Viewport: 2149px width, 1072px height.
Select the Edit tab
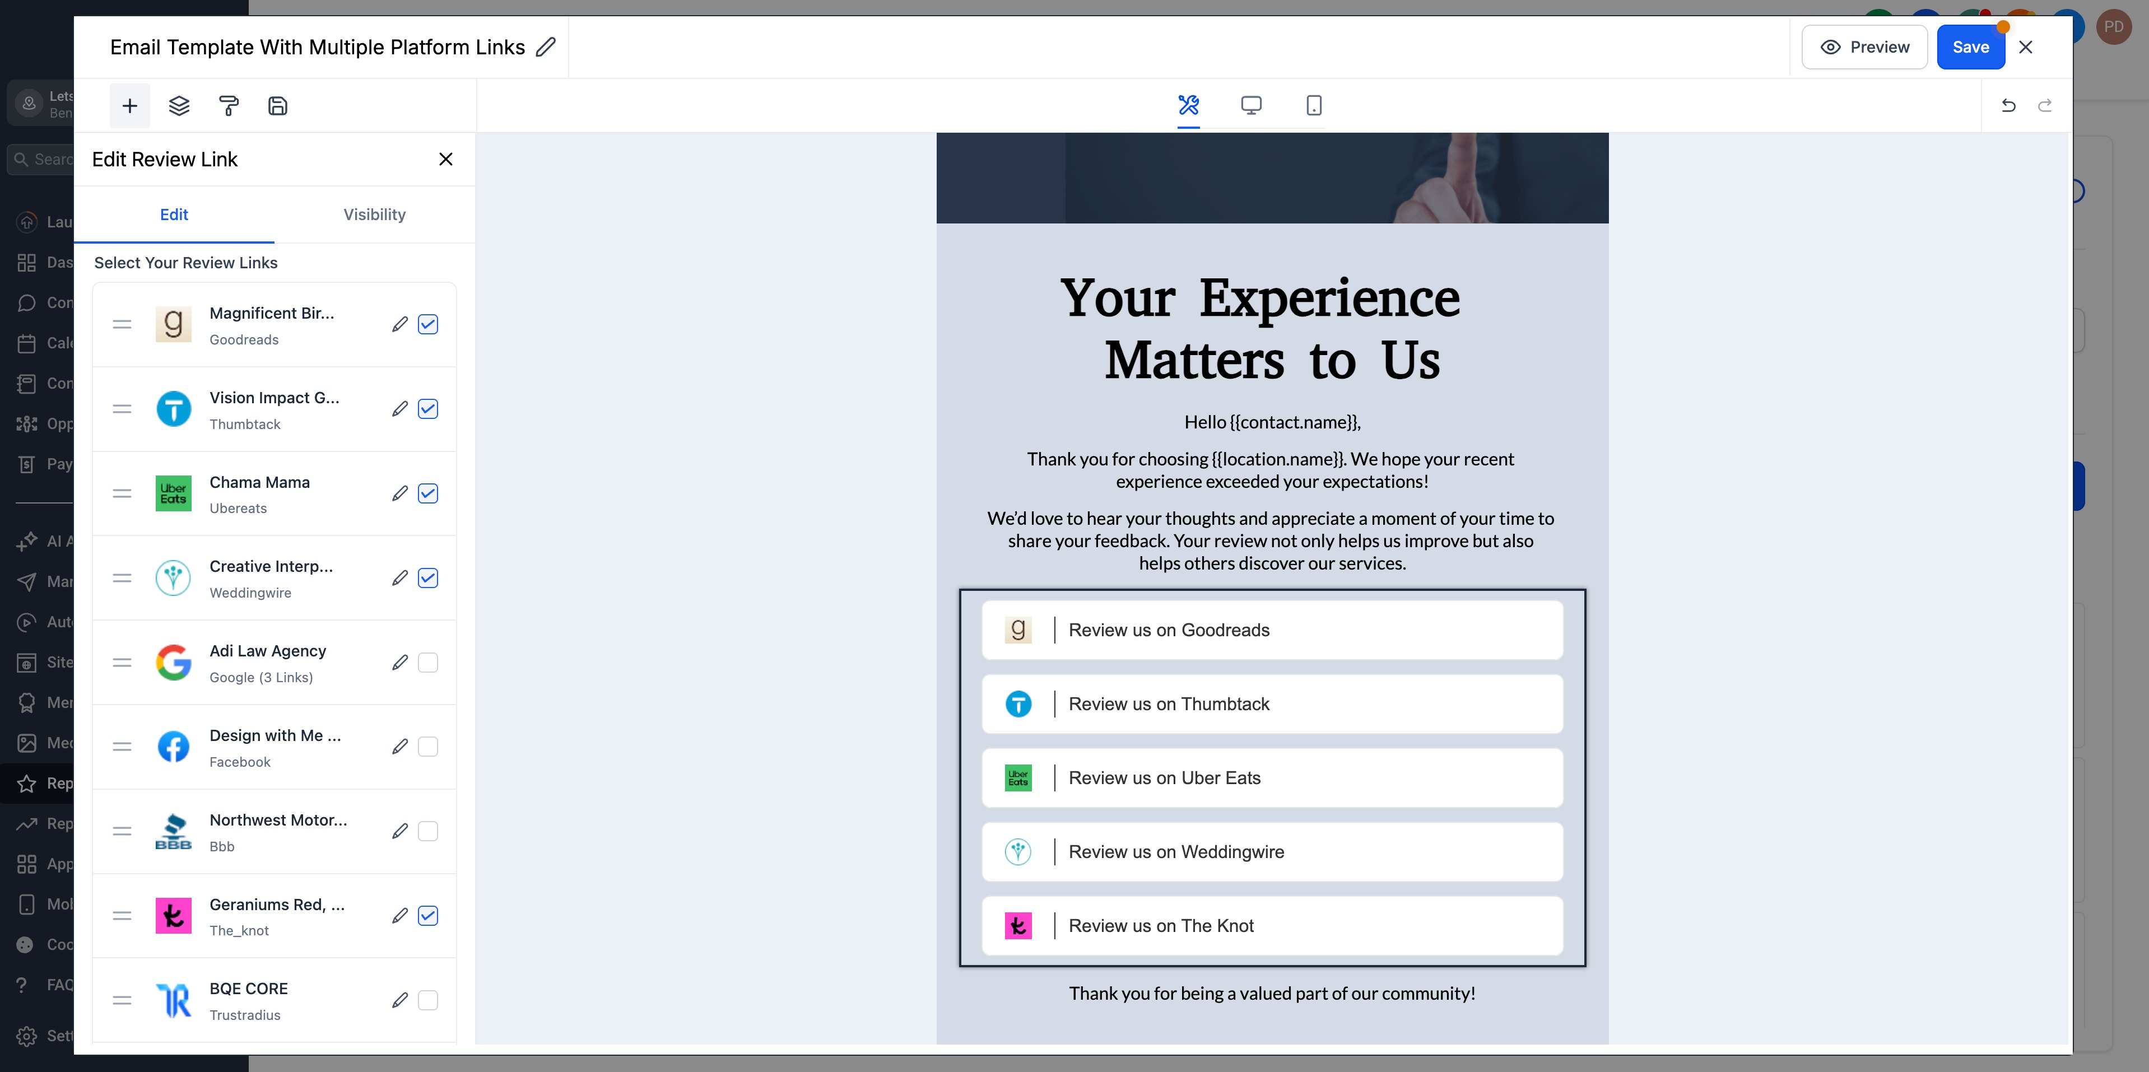(174, 215)
